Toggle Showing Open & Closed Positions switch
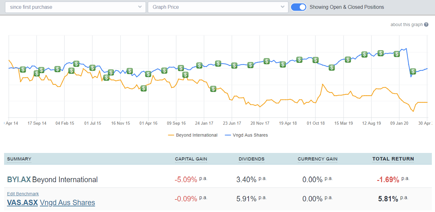 tap(298, 7)
